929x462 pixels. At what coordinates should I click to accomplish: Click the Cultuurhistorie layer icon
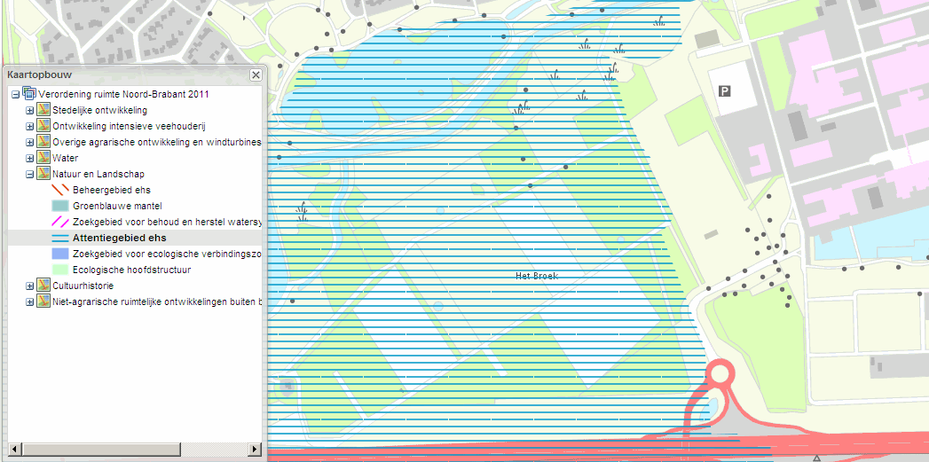click(x=43, y=286)
